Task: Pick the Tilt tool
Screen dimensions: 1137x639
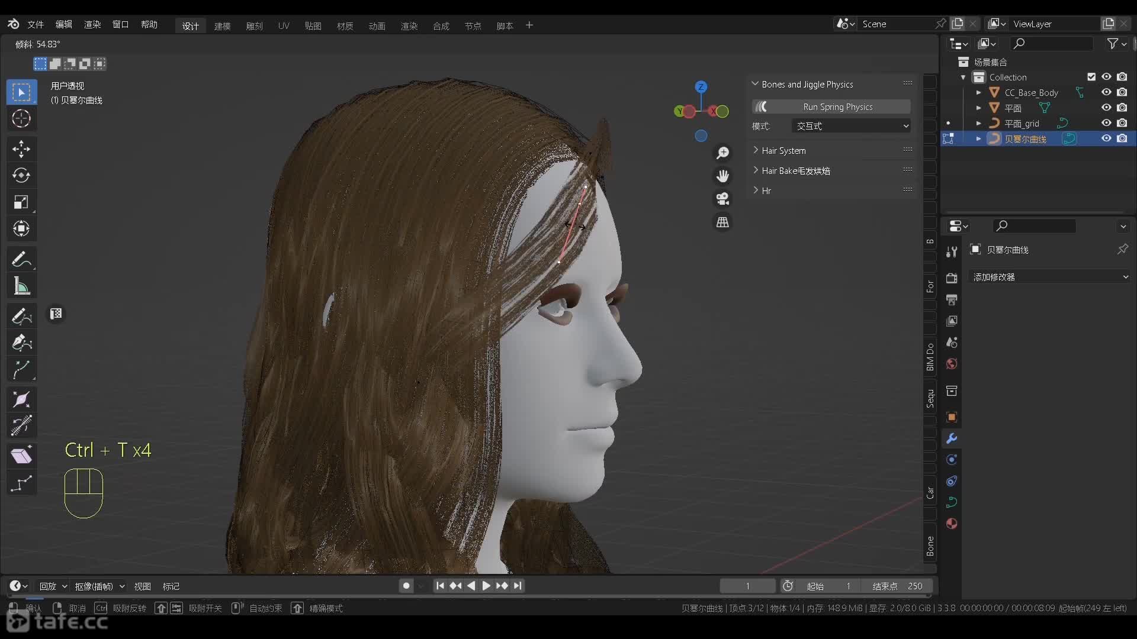Action: (21, 426)
